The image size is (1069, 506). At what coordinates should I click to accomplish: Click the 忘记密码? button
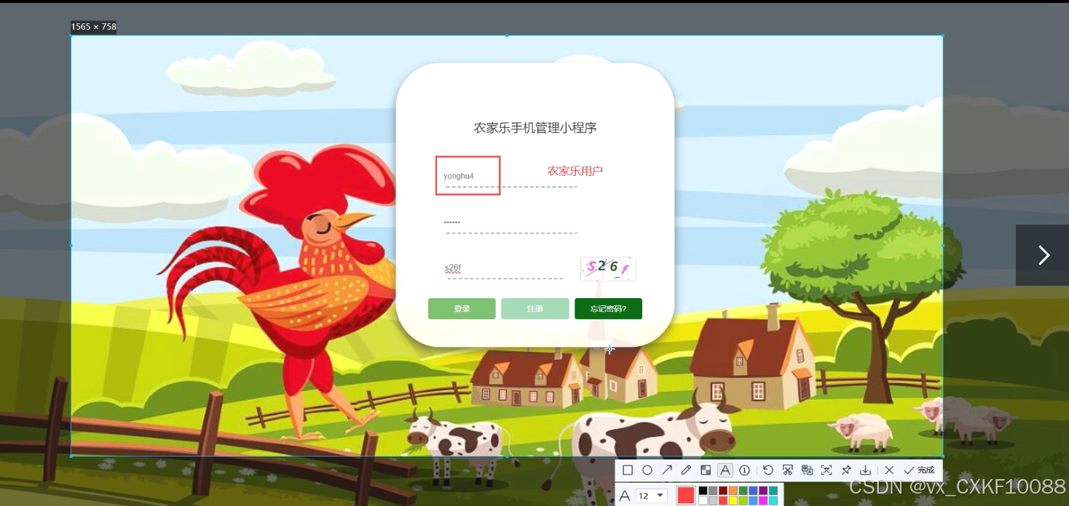click(608, 309)
